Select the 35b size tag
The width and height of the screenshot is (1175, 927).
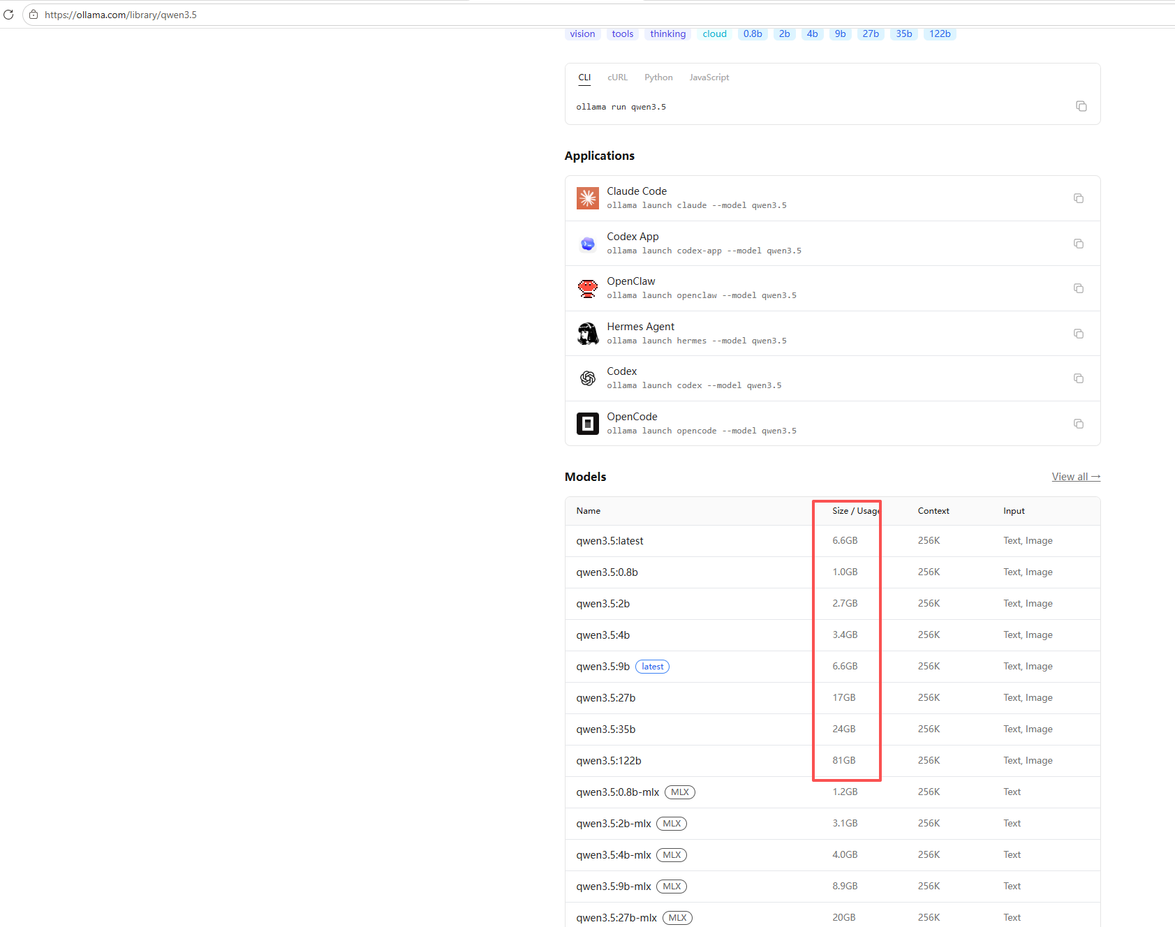[x=904, y=34]
